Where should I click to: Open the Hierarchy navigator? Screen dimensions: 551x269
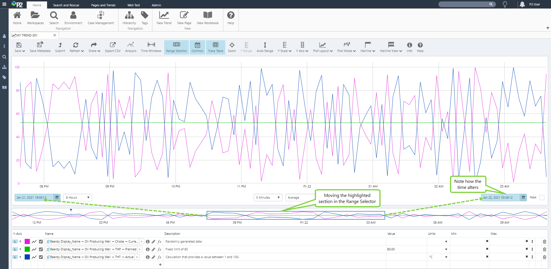pos(129,18)
